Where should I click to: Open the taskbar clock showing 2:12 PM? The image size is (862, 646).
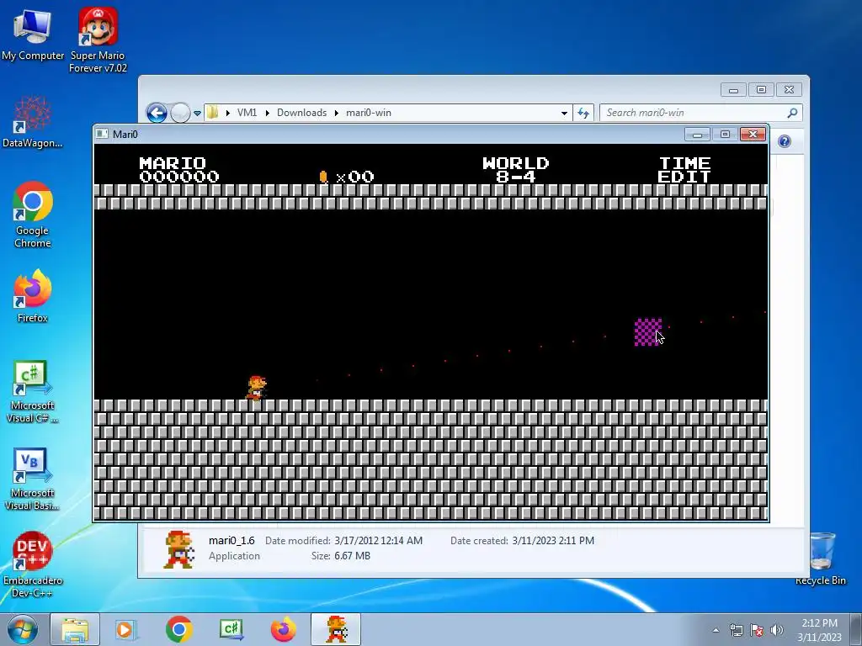819,630
